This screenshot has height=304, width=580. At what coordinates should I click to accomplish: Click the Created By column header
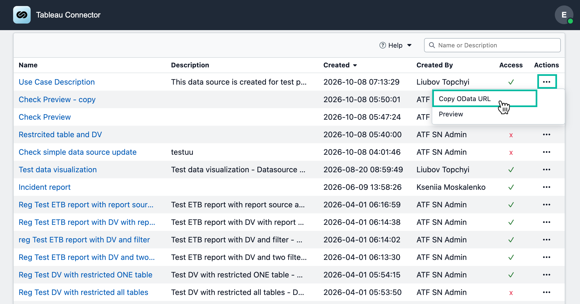(435, 65)
